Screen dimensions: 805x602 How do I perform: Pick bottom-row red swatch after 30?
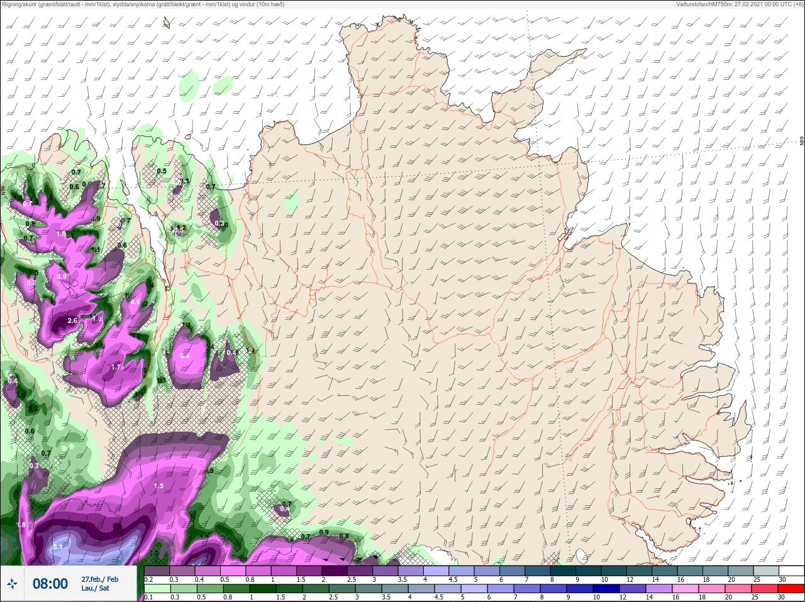(792, 589)
